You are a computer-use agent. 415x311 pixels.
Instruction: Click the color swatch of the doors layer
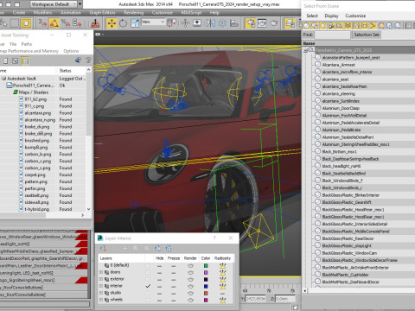coord(206,272)
